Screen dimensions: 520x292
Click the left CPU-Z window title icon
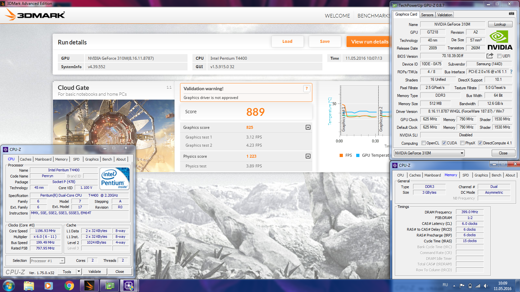pyautogui.click(x=6, y=150)
